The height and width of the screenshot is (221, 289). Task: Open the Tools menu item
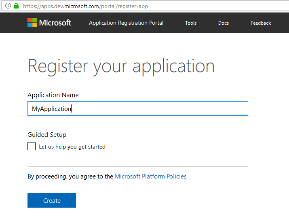tap(191, 23)
